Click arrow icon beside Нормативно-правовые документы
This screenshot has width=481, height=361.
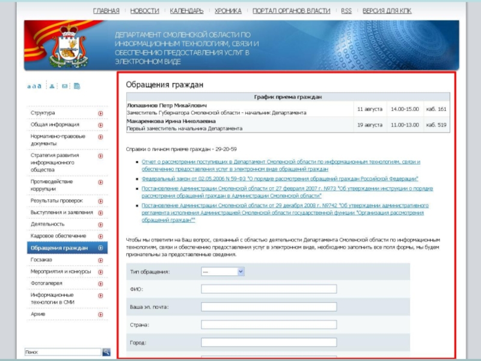100,137
